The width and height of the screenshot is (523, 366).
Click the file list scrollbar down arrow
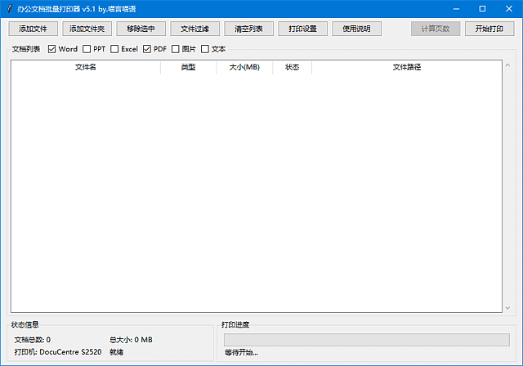(x=507, y=307)
